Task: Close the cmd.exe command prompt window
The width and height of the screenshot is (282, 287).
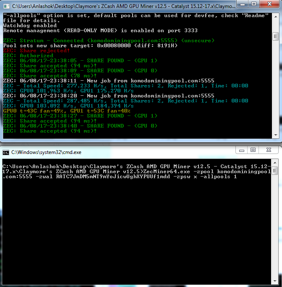Action: [x=269, y=149]
